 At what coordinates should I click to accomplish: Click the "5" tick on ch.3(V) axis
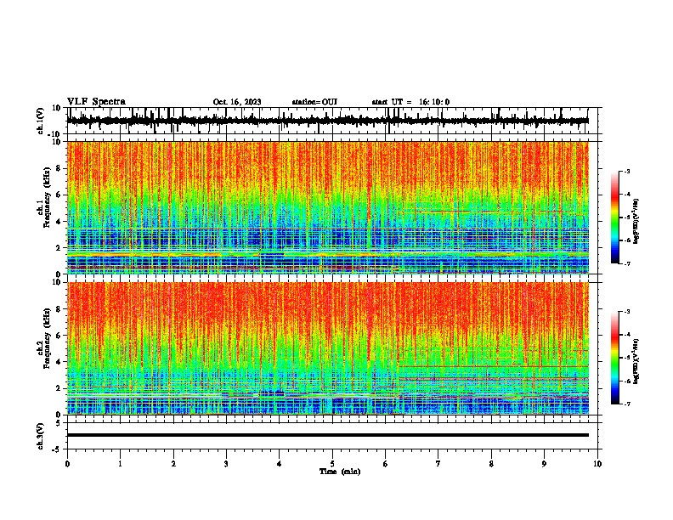[x=59, y=423]
